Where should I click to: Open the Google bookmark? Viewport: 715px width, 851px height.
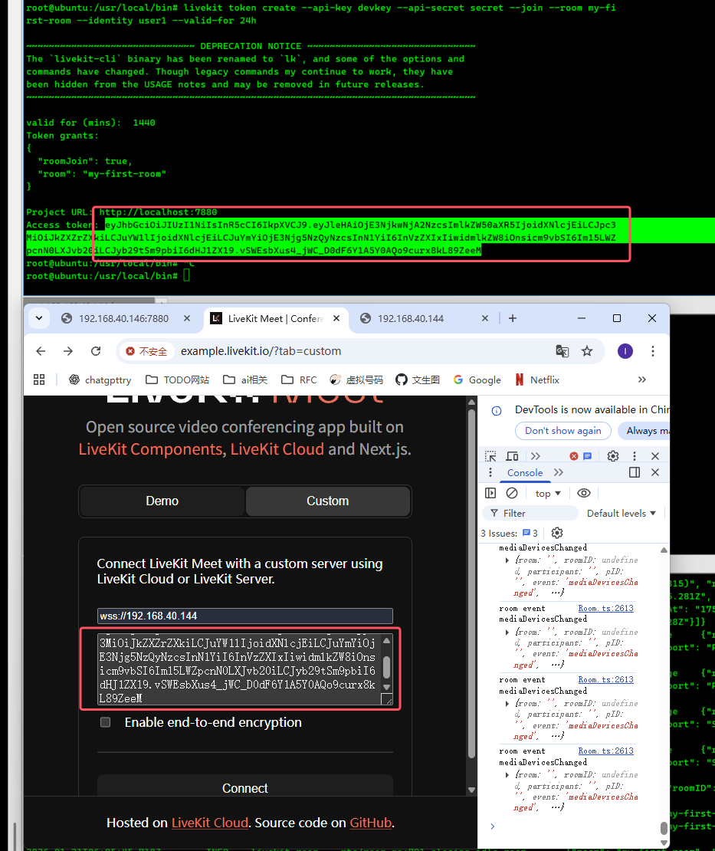point(477,380)
